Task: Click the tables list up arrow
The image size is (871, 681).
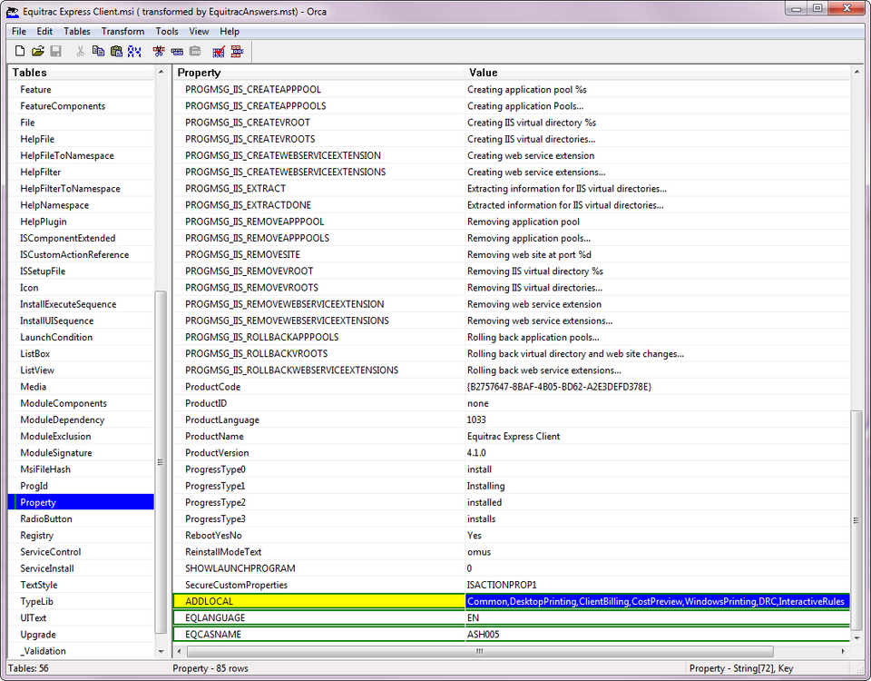Action: click(161, 73)
